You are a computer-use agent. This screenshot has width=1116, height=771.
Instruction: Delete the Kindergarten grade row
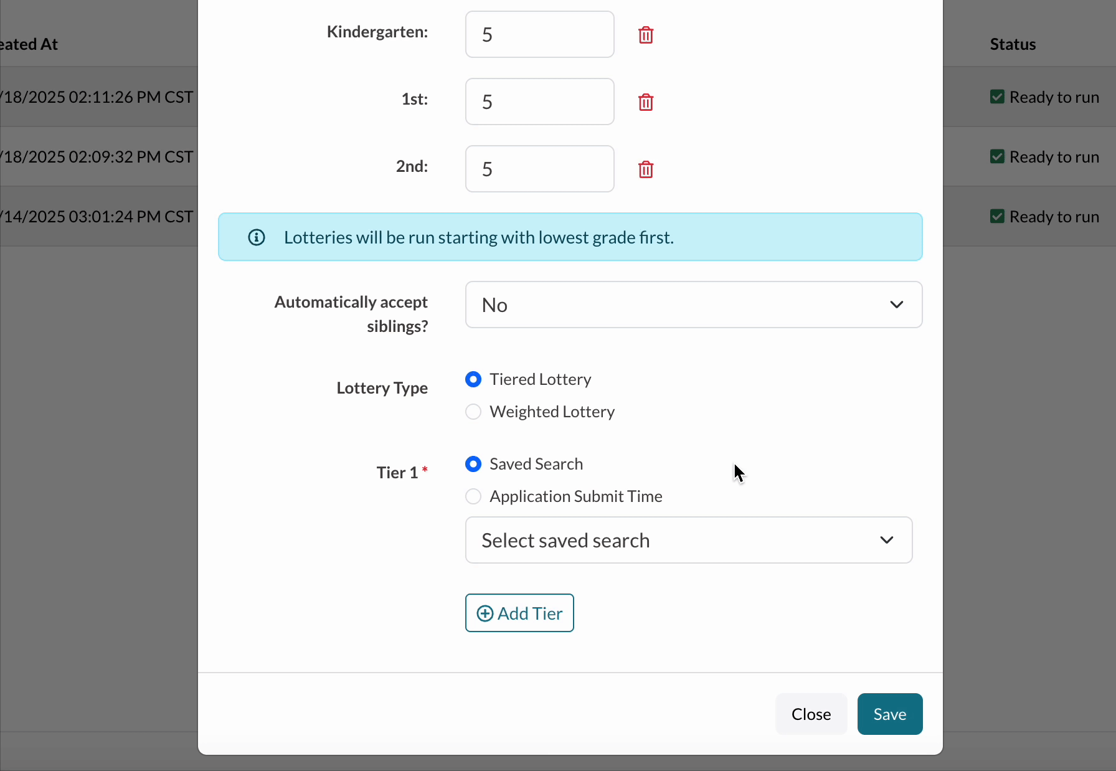click(x=646, y=35)
